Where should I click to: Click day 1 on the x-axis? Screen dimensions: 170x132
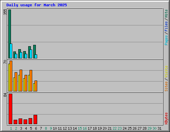pyautogui.click(x=11, y=128)
